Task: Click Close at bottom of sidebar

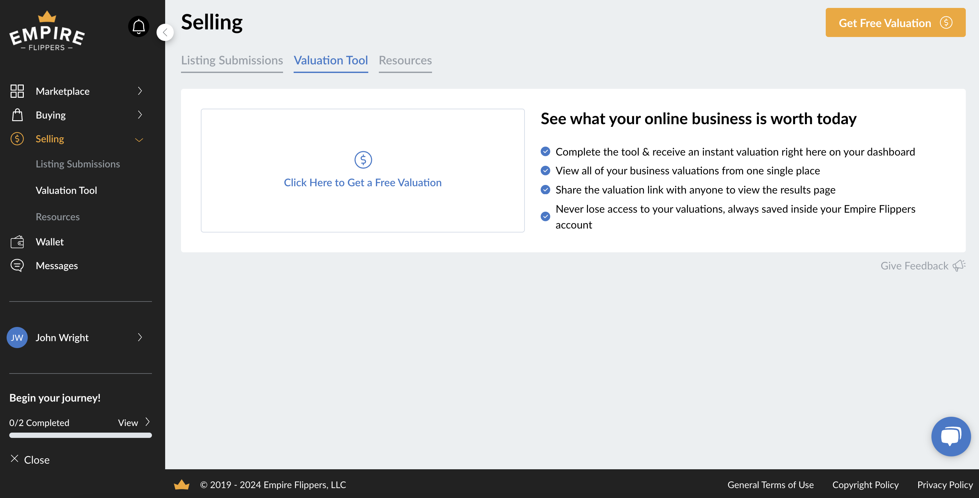Action: point(37,460)
